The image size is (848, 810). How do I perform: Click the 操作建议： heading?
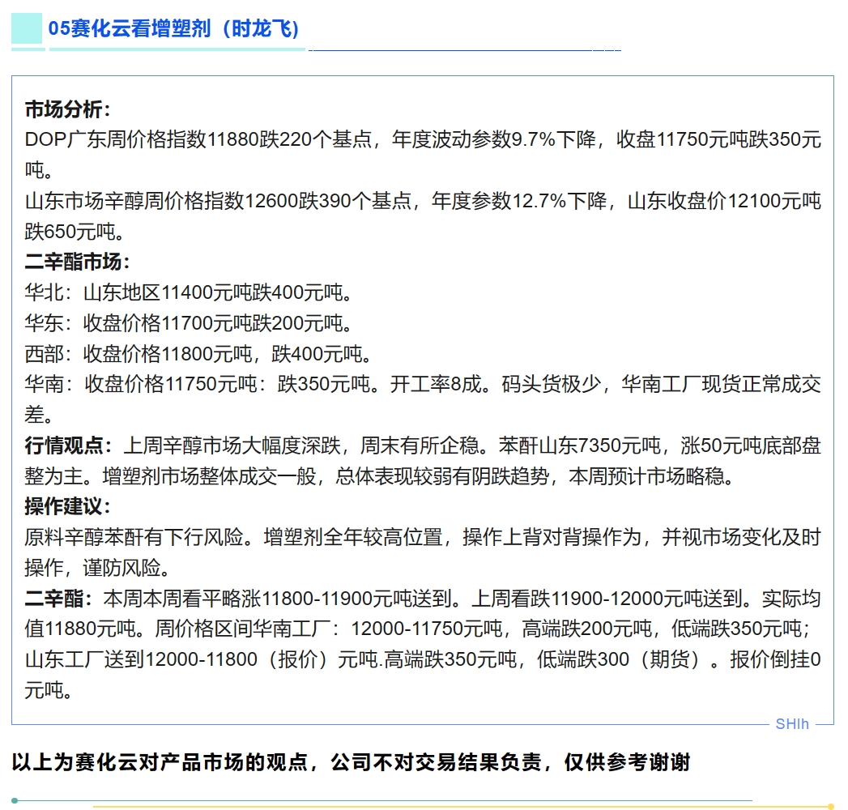pyautogui.click(x=67, y=507)
